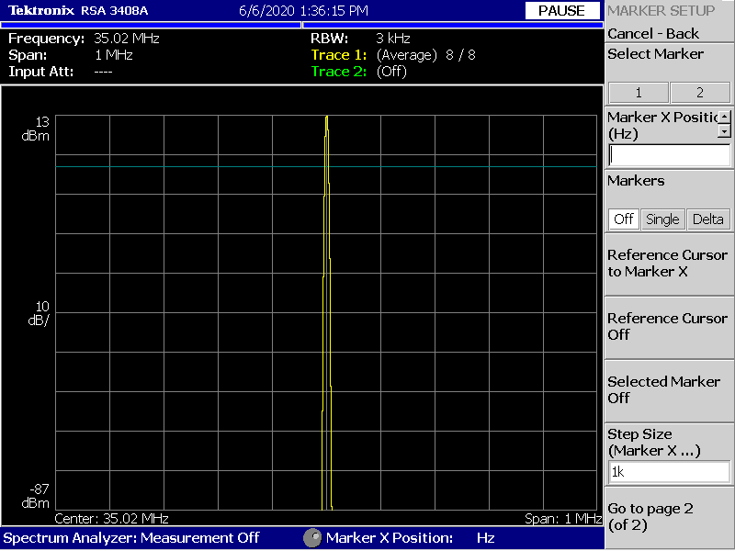Increase Marker X Position with up arrow
Viewport: 735px width, 551px height.
pos(724,117)
